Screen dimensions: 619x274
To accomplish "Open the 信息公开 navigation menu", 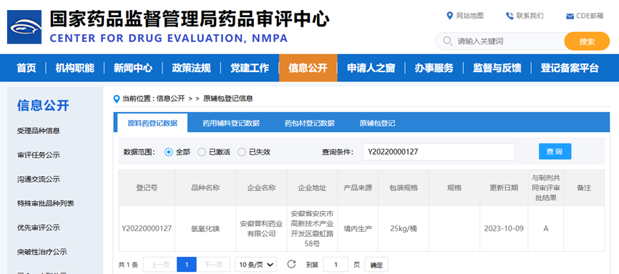I will pyautogui.click(x=308, y=68).
